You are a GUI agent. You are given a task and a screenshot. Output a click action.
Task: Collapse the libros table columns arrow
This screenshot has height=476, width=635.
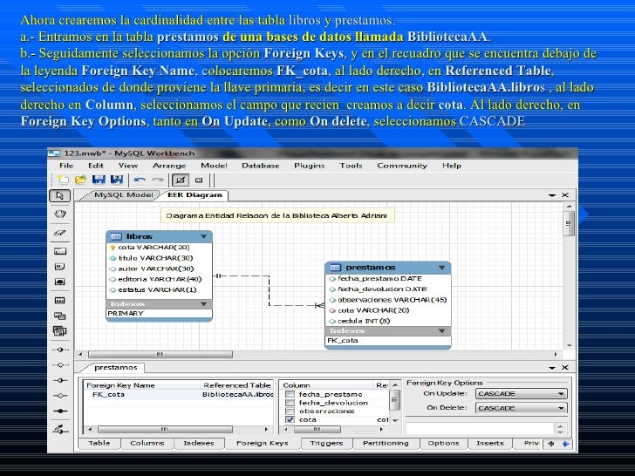click(x=204, y=236)
